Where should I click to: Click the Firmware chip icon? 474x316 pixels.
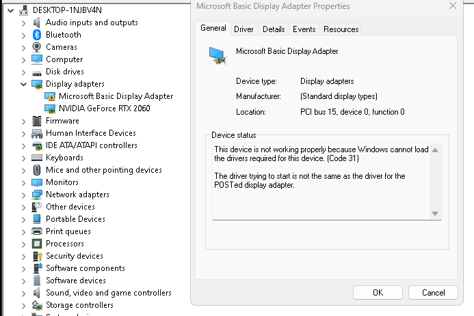37,121
